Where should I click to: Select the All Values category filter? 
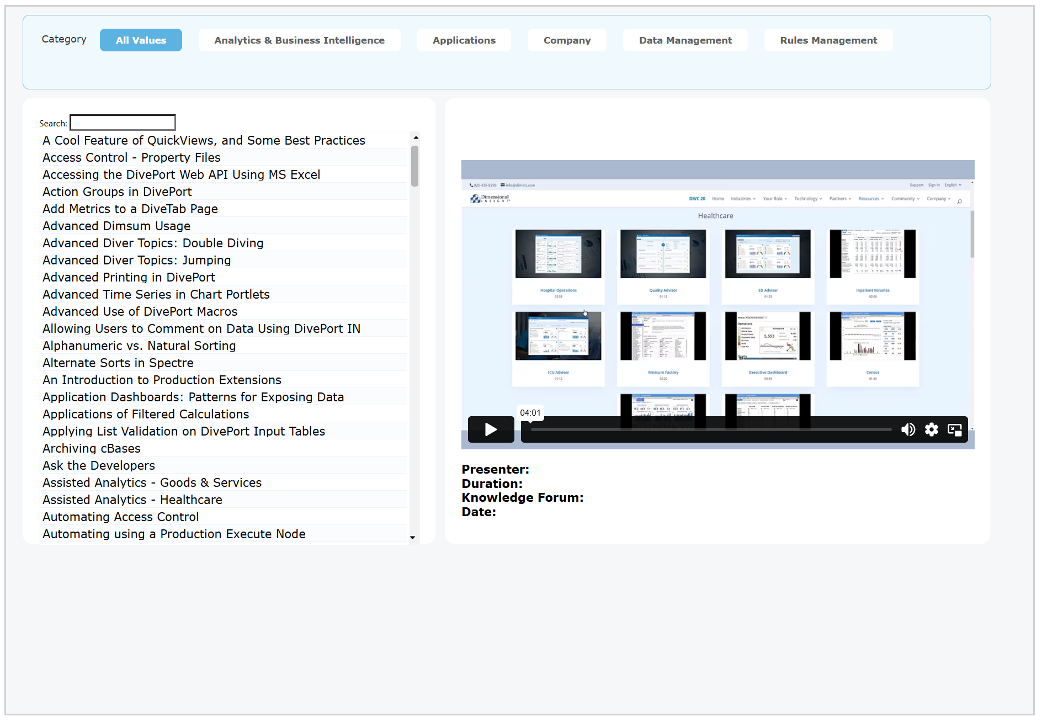coord(141,40)
